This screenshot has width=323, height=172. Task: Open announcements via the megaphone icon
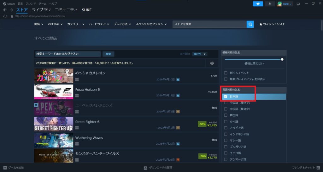pos(258,4)
